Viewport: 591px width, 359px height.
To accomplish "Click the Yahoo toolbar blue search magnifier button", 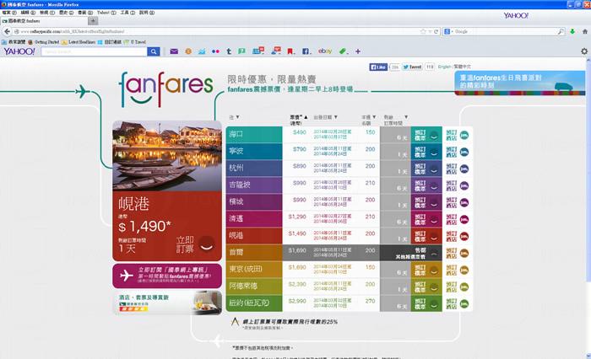I will (x=154, y=51).
